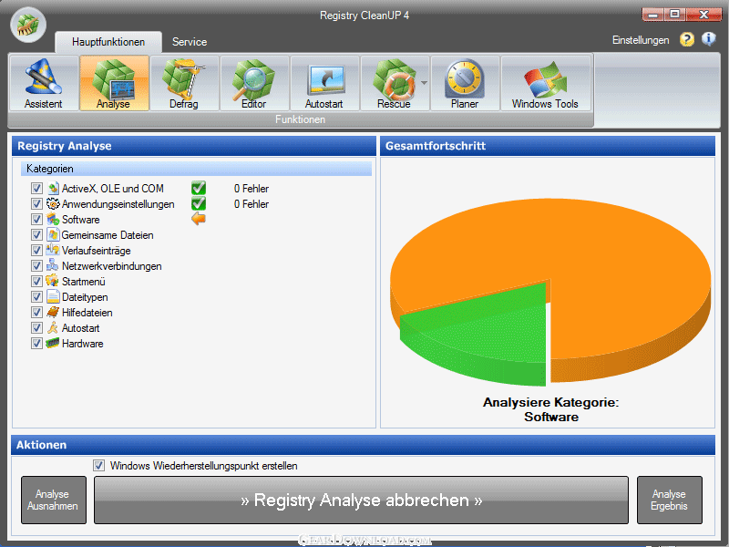Click the Netzwerkverbindungen category icon
This screenshot has height=547, width=729.
(53, 265)
